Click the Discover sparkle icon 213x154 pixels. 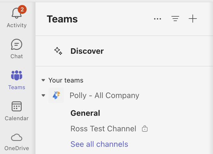tap(58, 51)
